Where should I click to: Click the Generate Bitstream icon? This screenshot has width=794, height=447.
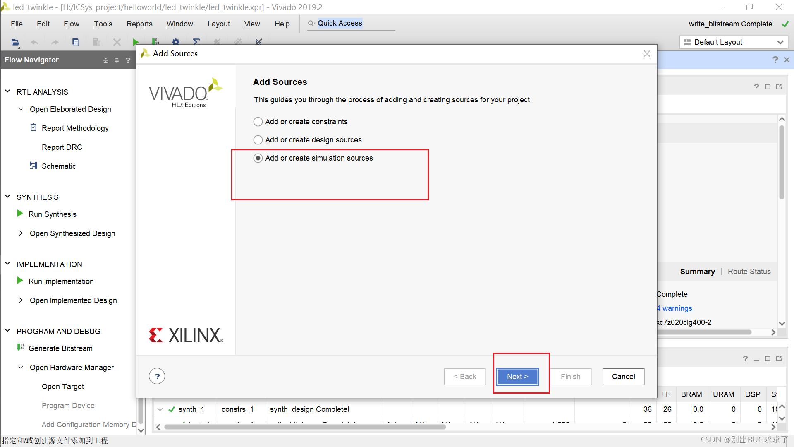(x=20, y=348)
